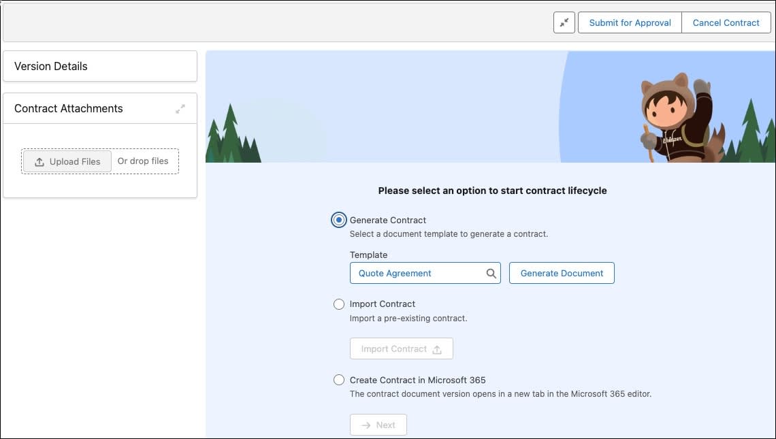
Task: Click Upload Files button
Action: point(67,161)
